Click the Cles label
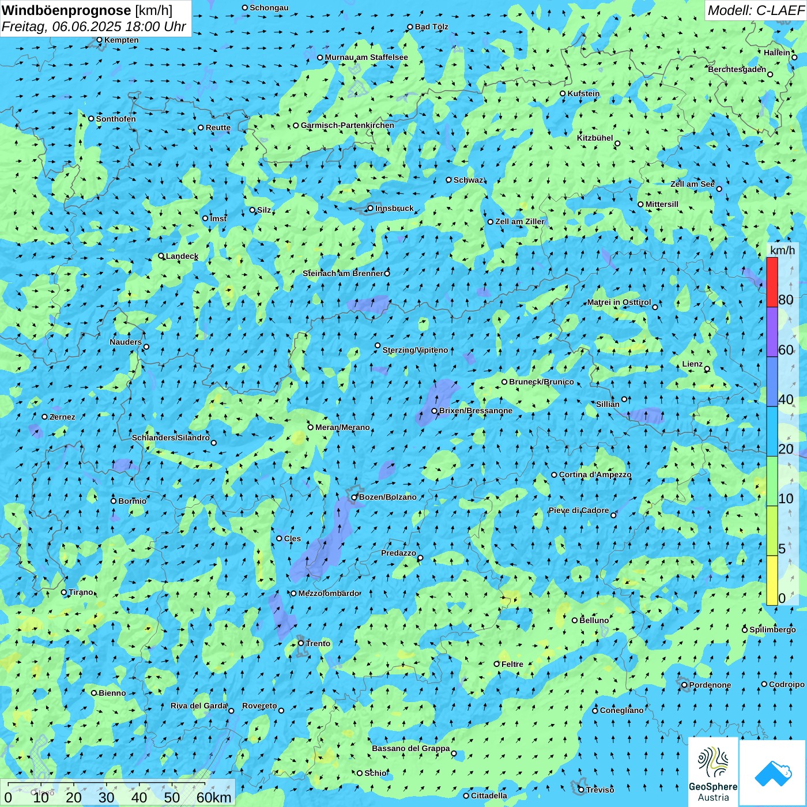 pos(292,538)
